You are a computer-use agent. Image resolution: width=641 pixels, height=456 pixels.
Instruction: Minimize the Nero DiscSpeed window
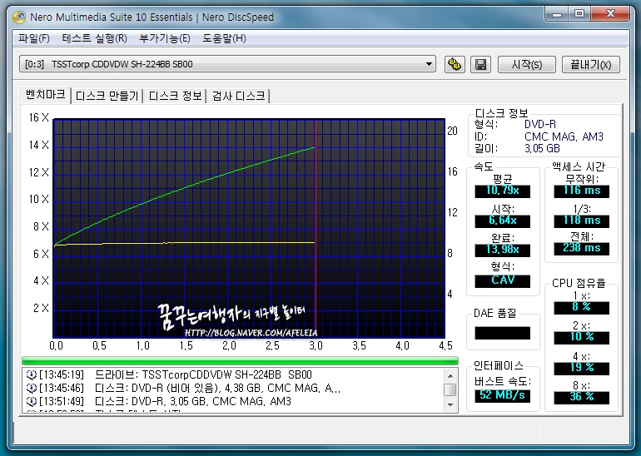tap(557, 14)
